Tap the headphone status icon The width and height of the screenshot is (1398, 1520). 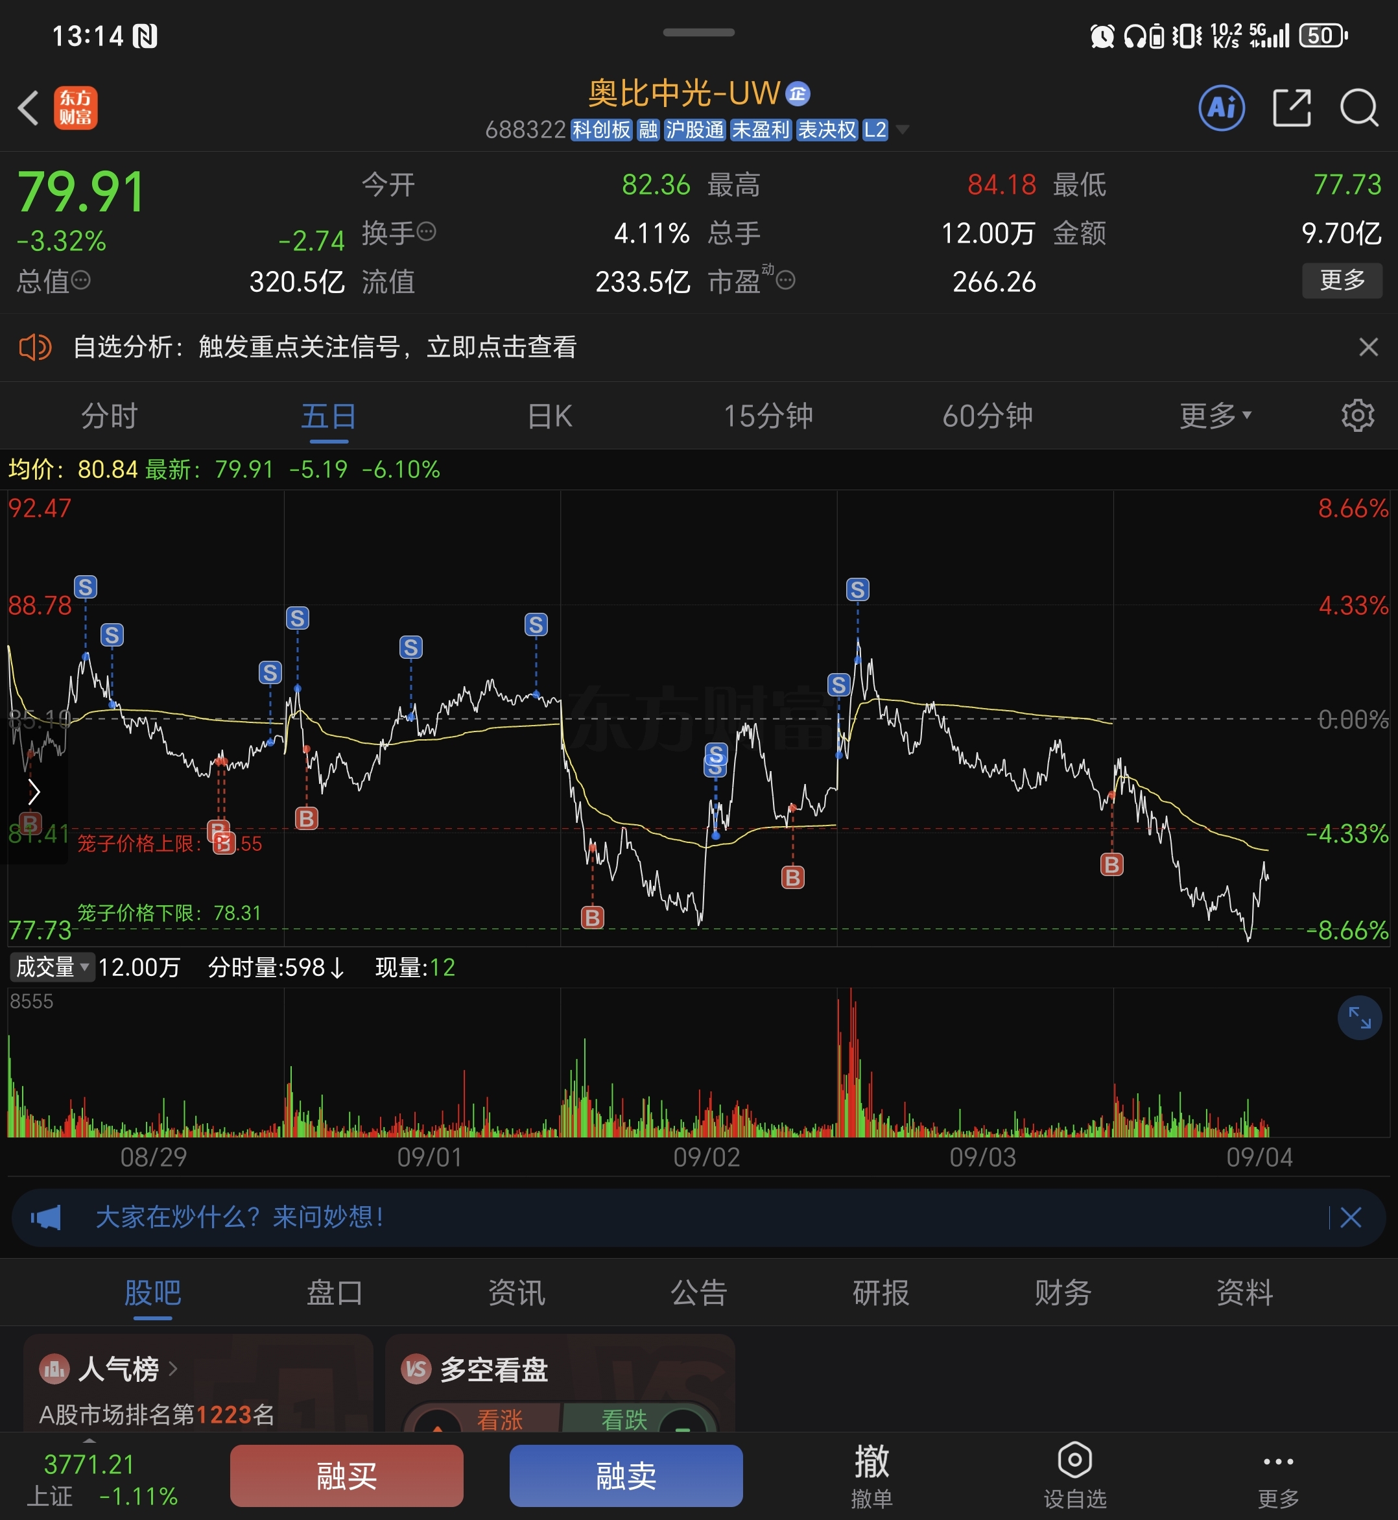point(1134,36)
